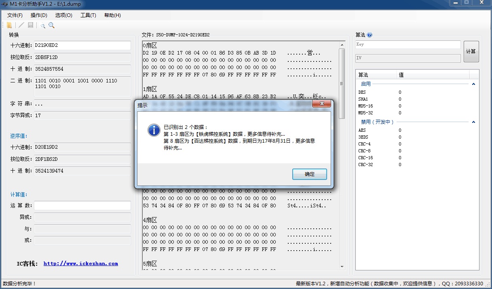Select the CRC-32 algorithm row
The image size is (492, 289).
coord(417,165)
